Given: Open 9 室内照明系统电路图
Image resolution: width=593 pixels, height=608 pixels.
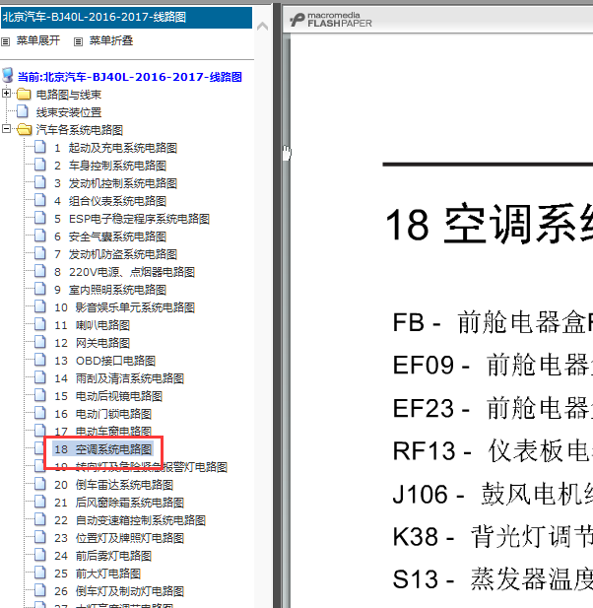Looking at the screenshot, I should click(x=110, y=290).
